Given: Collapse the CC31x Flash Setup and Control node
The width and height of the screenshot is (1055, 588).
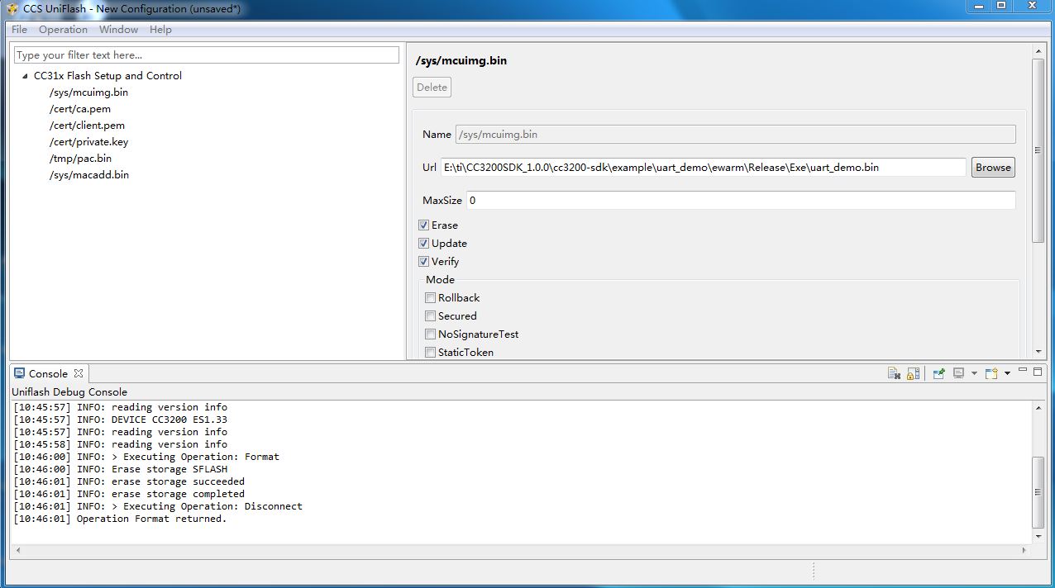Looking at the screenshot, I should click(26, 76).
